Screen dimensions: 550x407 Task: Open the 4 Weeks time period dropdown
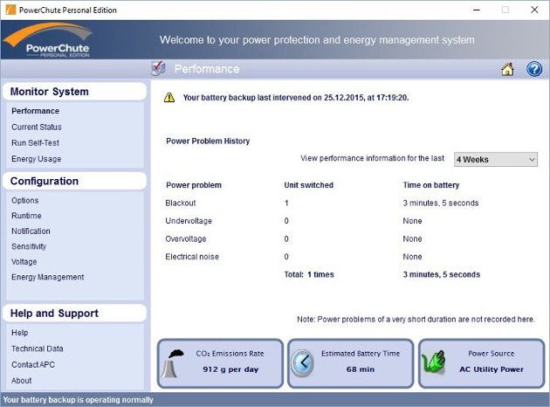(x=495, y=159)
